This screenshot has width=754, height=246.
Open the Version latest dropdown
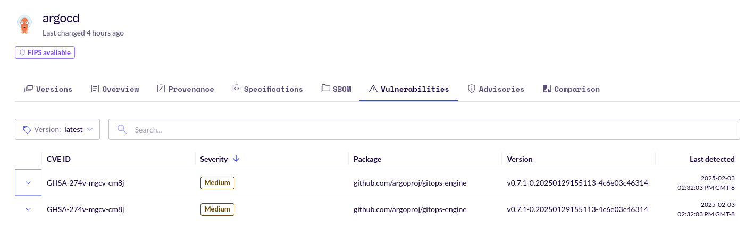(57, 129)
